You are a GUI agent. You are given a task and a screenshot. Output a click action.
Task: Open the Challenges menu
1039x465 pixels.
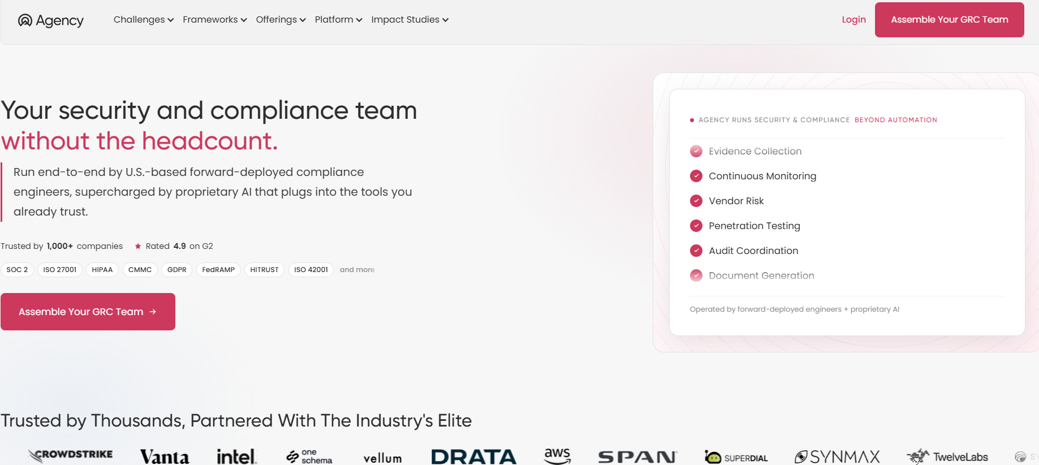tap(144, 20)
